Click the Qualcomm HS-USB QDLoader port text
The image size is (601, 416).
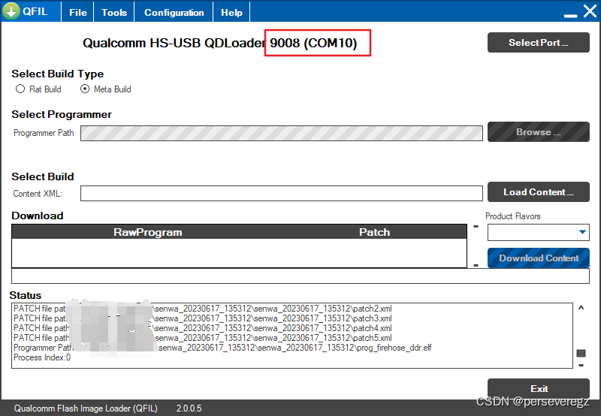click(219, 43)
